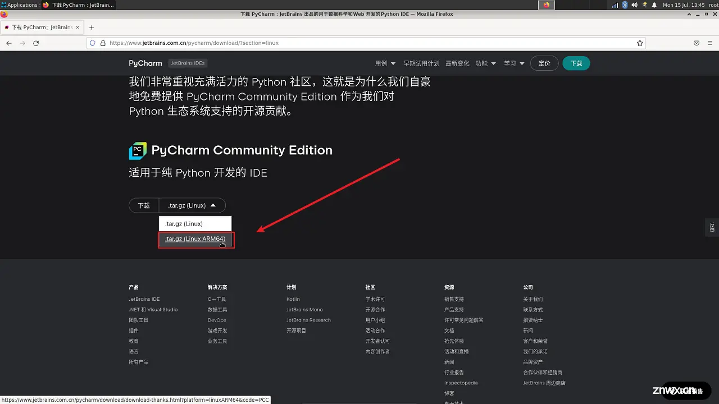Open the 插件 footer link
The image size is (719, 404).
point(133,330)
